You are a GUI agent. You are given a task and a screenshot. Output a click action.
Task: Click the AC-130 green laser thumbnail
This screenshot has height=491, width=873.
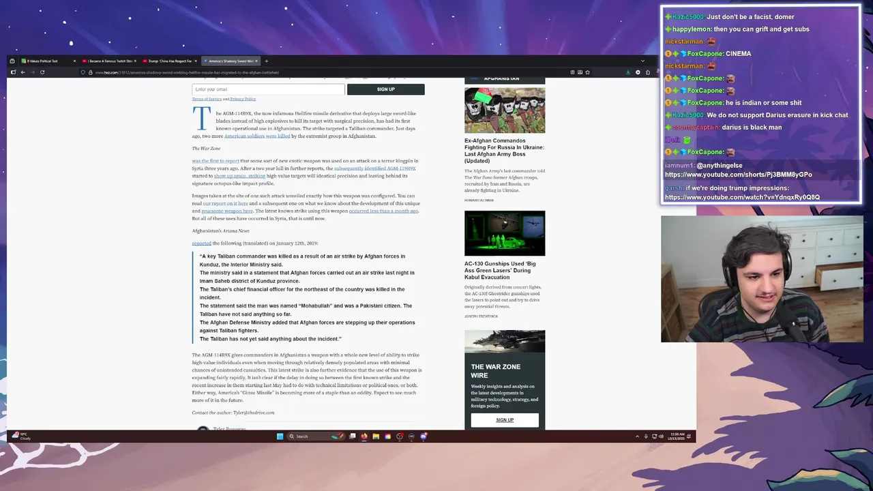click(x=505, y=233)
